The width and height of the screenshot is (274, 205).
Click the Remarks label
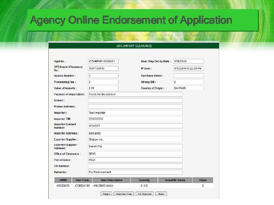click(x=61, y=172)
